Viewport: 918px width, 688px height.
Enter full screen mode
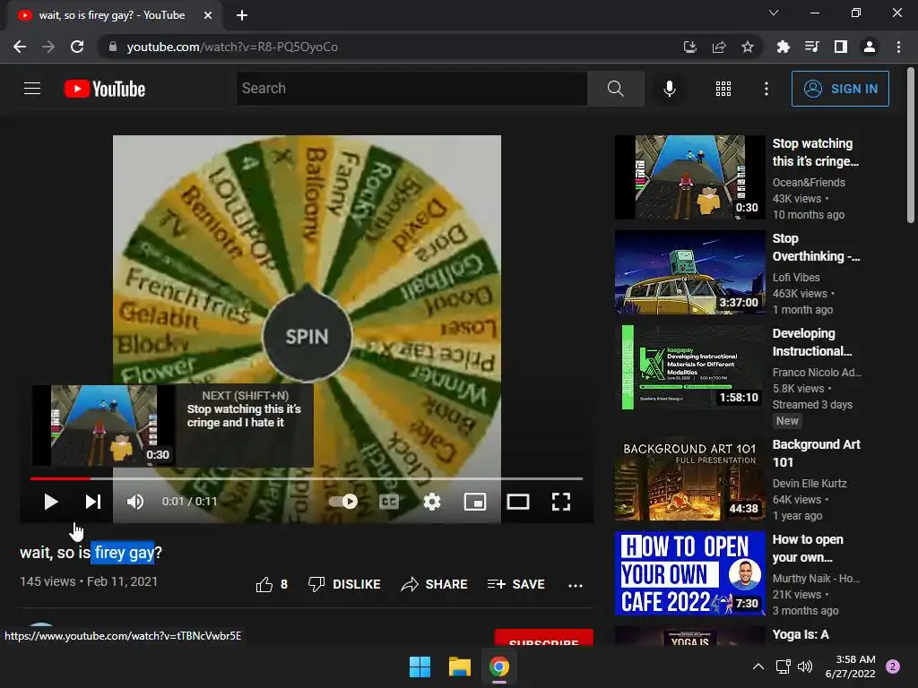pos(561,502)
